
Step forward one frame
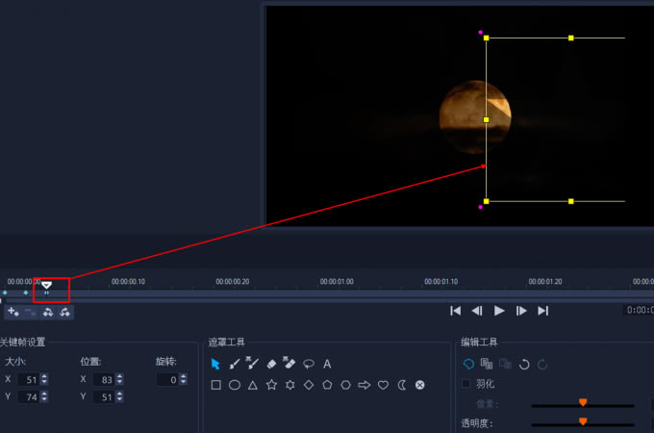(x=521, y=311)
